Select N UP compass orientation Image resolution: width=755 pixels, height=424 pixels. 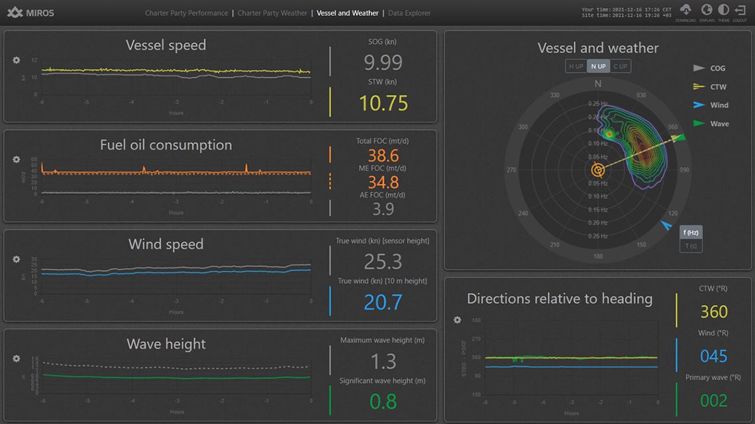[x=598, y=66]
